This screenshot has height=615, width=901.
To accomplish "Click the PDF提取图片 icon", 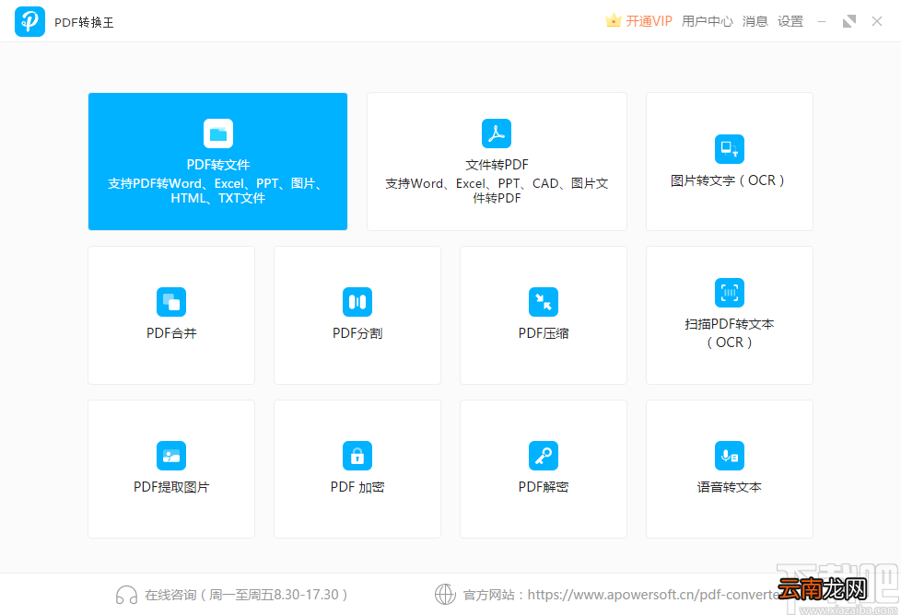I will [x=171, y=456].
